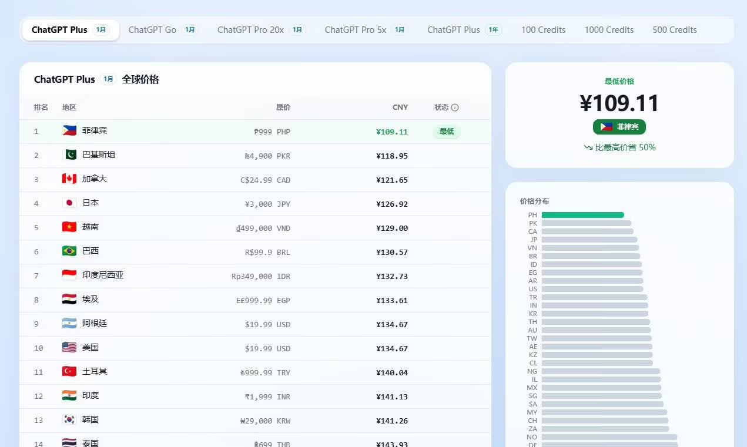
Task: Click the ¥118.95 CNY value
Action: tap(392, 156)
